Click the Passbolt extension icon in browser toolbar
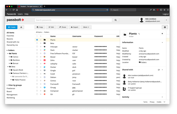Viewport: 177px width, 114px height. (x=158, y=10)
